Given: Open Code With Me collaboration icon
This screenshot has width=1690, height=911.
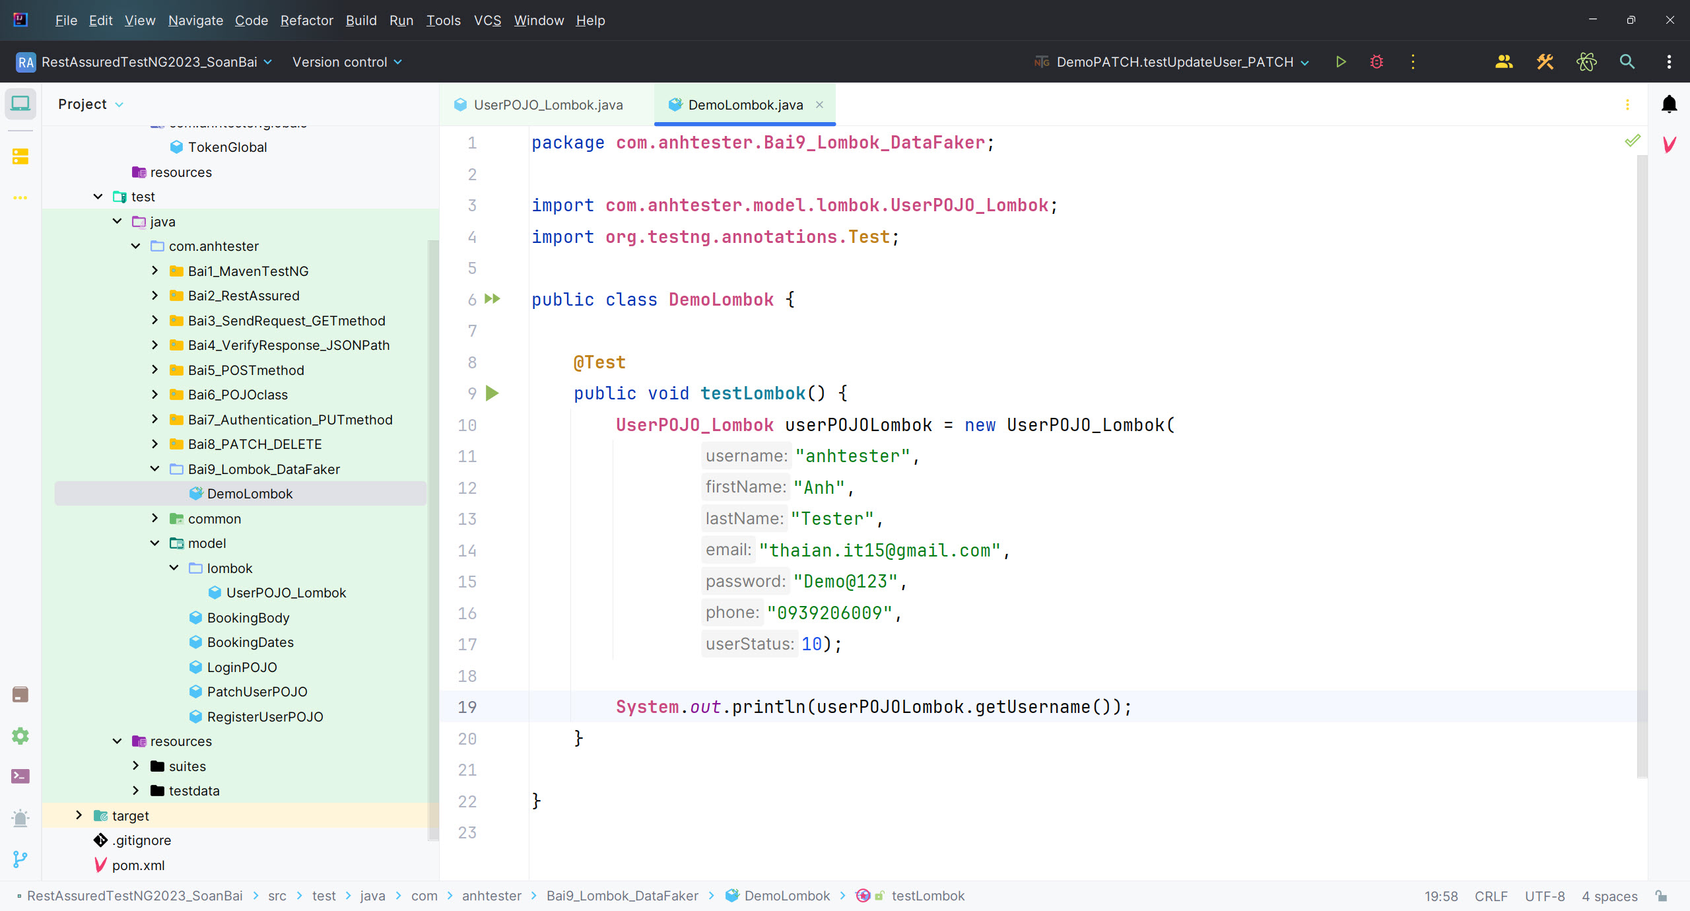Looking at the screenshot, I should point(1504,62).
